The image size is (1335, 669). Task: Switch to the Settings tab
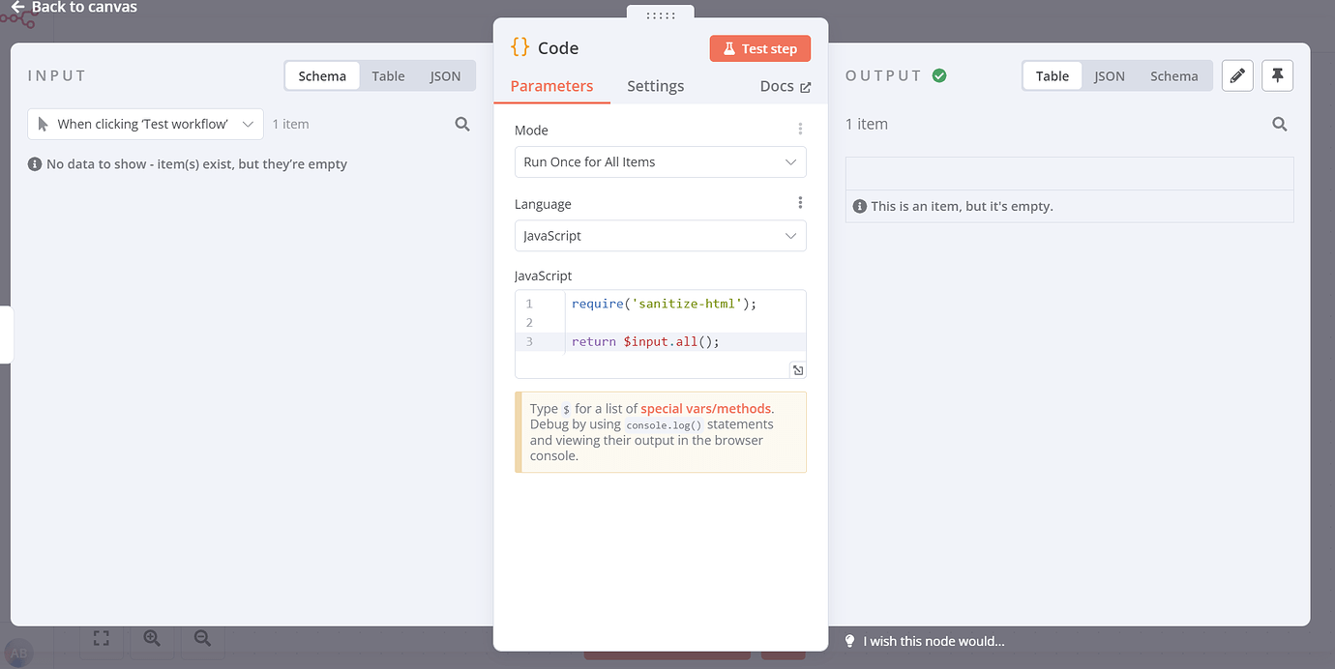point(655,86)
